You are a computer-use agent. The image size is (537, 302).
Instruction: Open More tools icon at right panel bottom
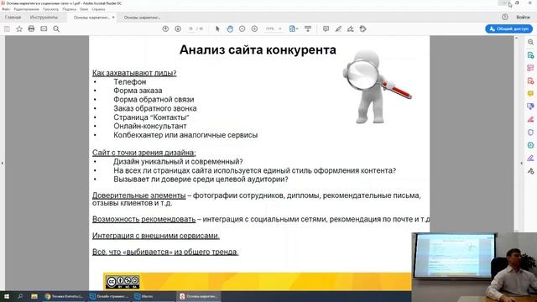point(530,171)
